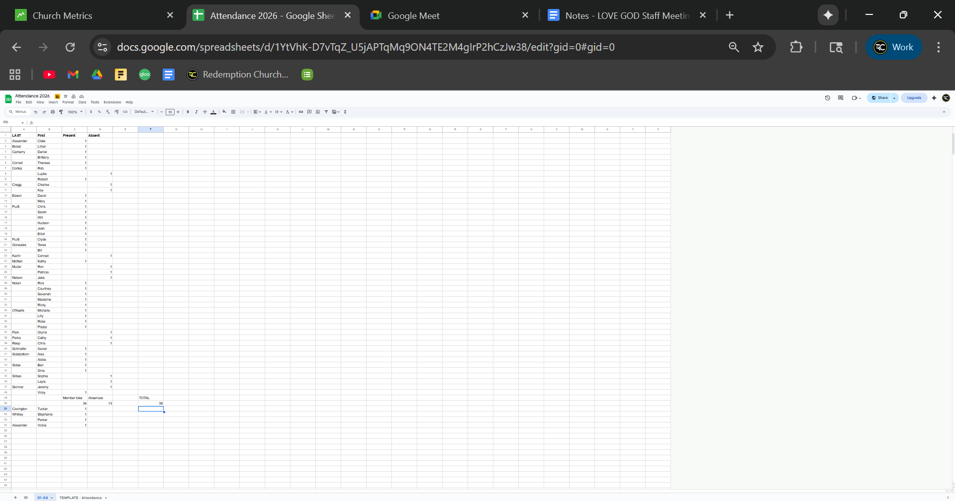
Task: Open the text color picker
Action: [213, 112]
